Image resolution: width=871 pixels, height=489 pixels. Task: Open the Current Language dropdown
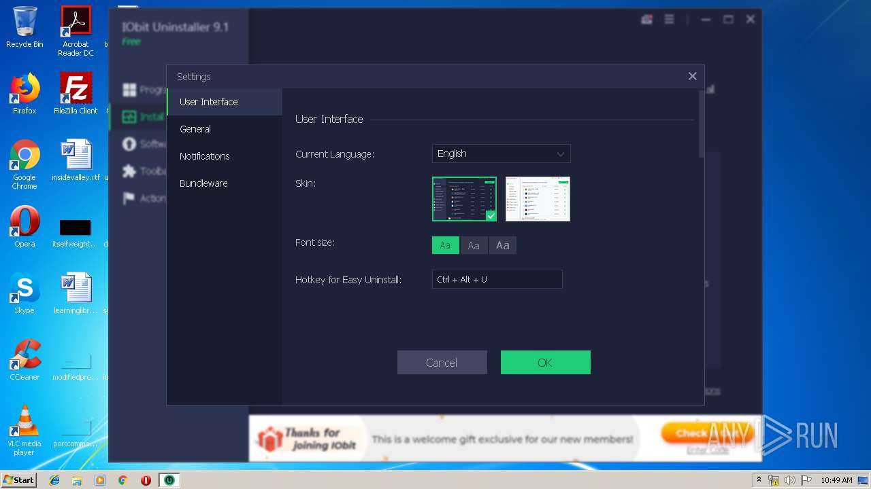[501, 153]
